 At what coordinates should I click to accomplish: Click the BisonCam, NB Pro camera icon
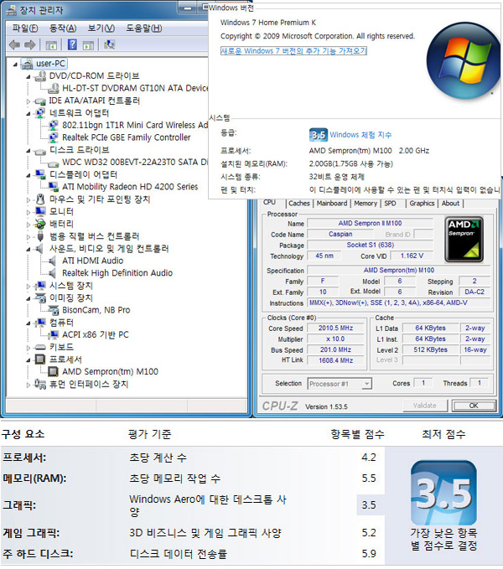pyautogui.click(x=54, y=310)
